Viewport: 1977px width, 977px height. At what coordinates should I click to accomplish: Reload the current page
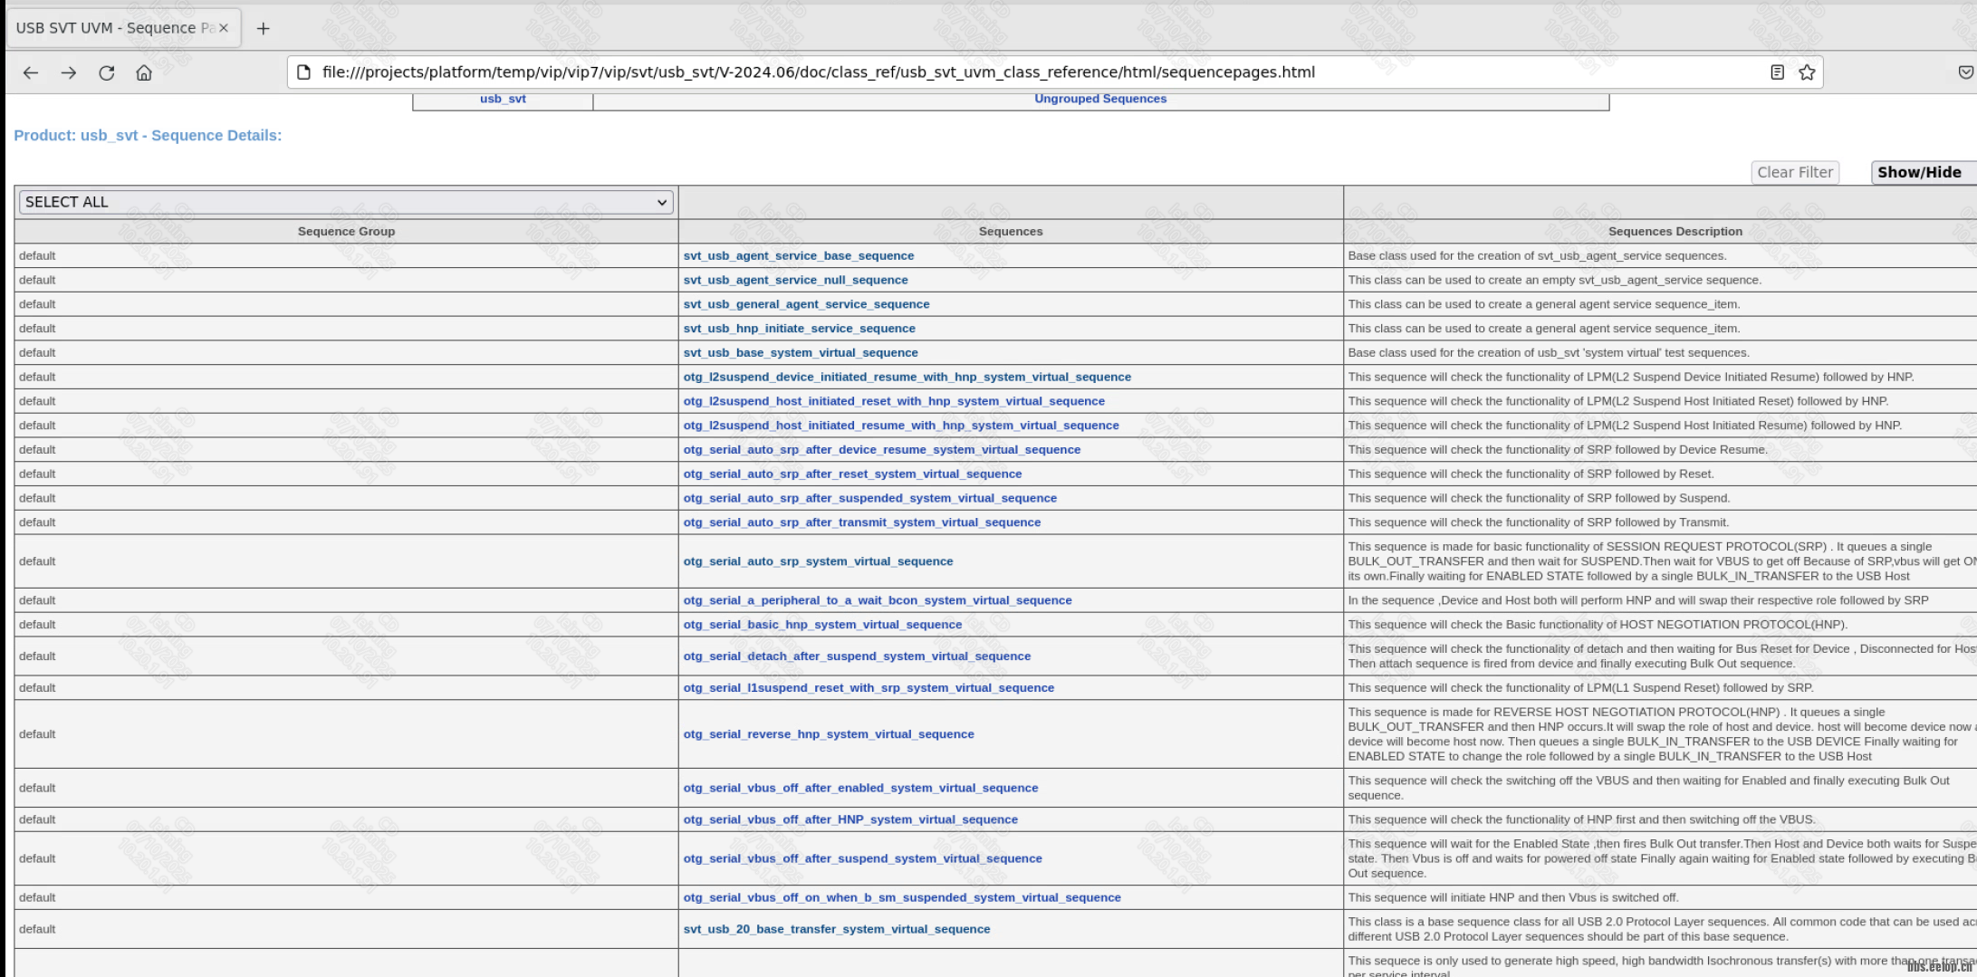[x=107, y=72]
